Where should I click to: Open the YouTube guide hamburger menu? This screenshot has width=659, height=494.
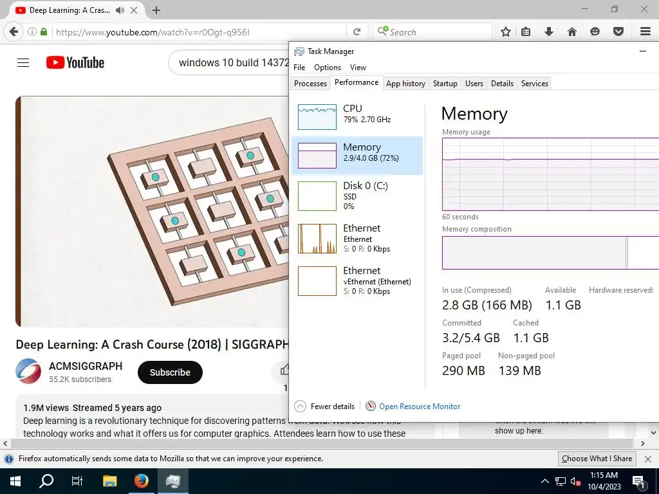coord(23,62)
